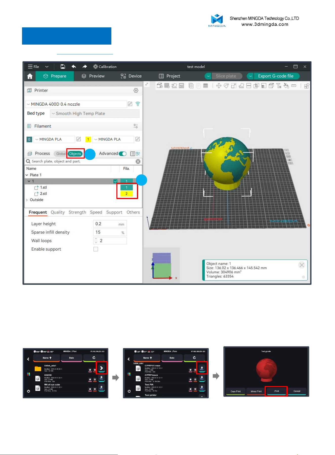Edit the second MINGDA PLA filament preset

tap(138, 139)
